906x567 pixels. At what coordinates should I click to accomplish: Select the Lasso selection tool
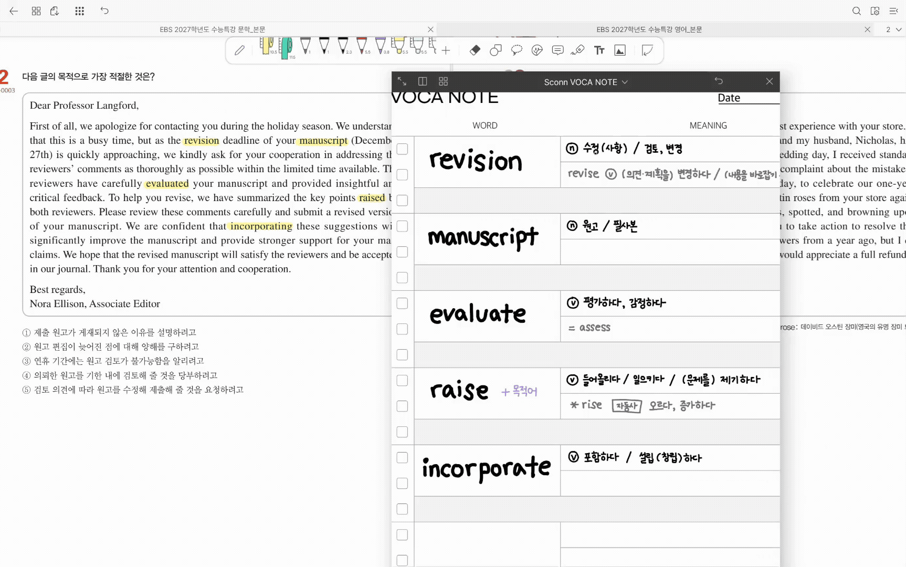click(x=517, y=50)
